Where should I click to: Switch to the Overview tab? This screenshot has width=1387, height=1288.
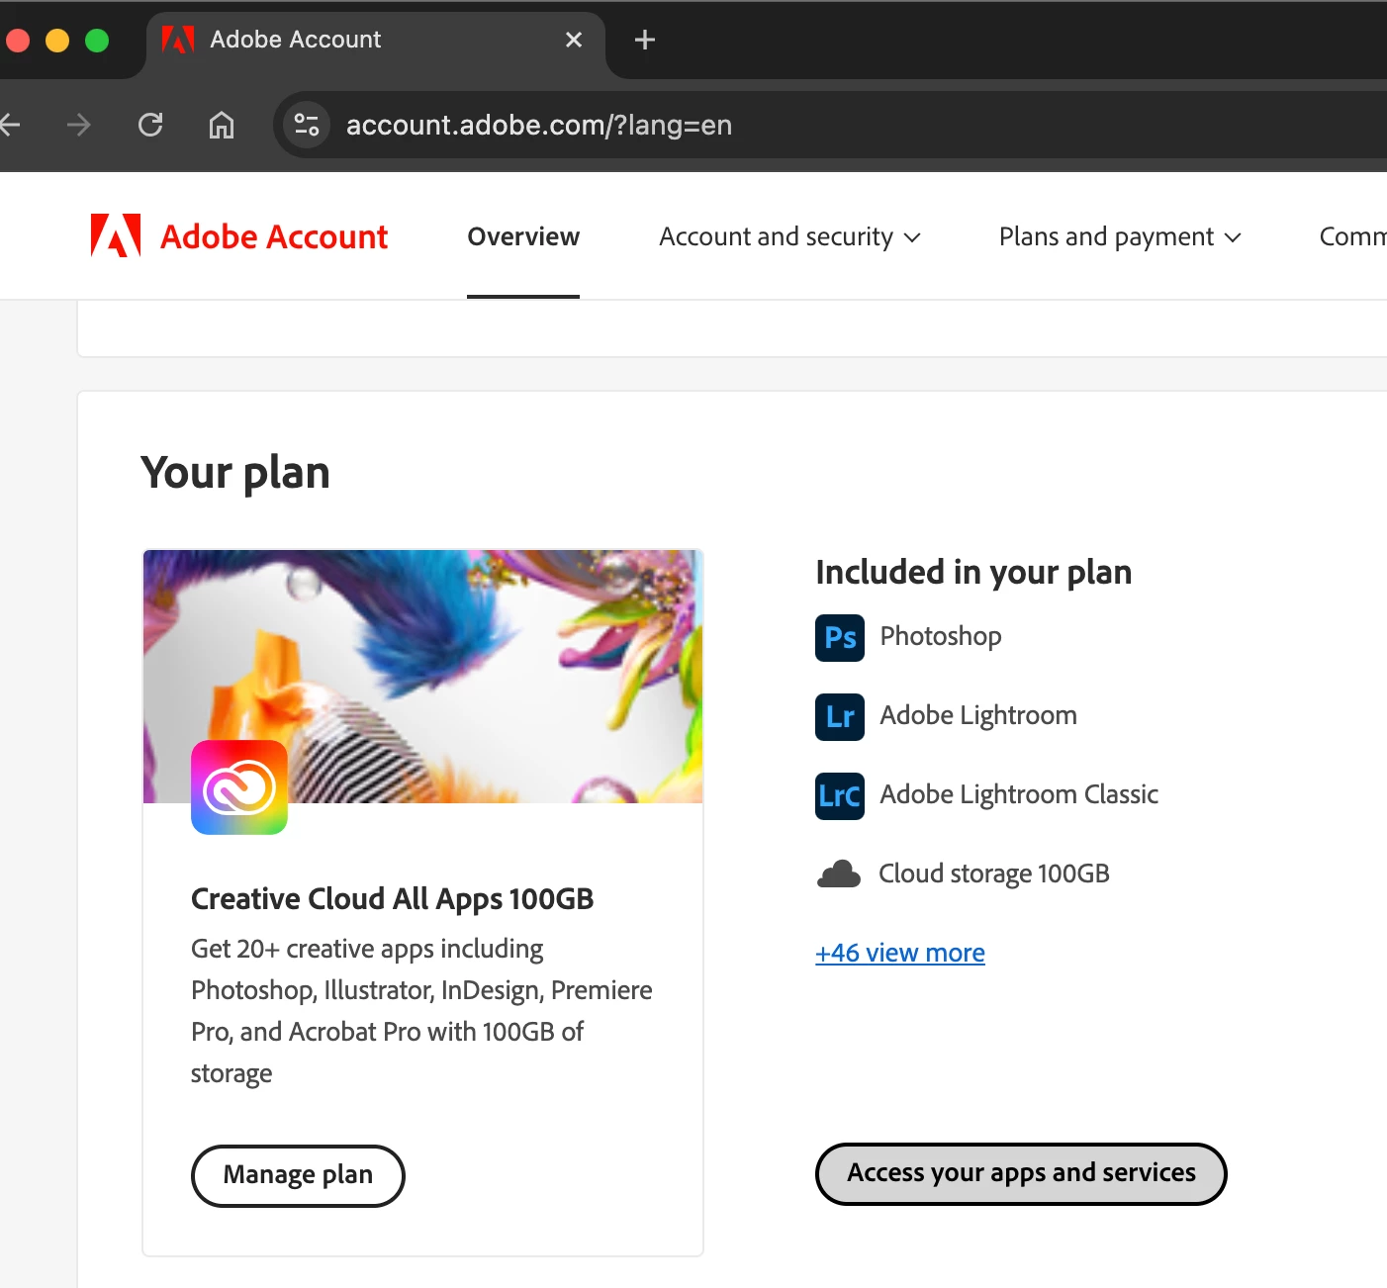523,236
